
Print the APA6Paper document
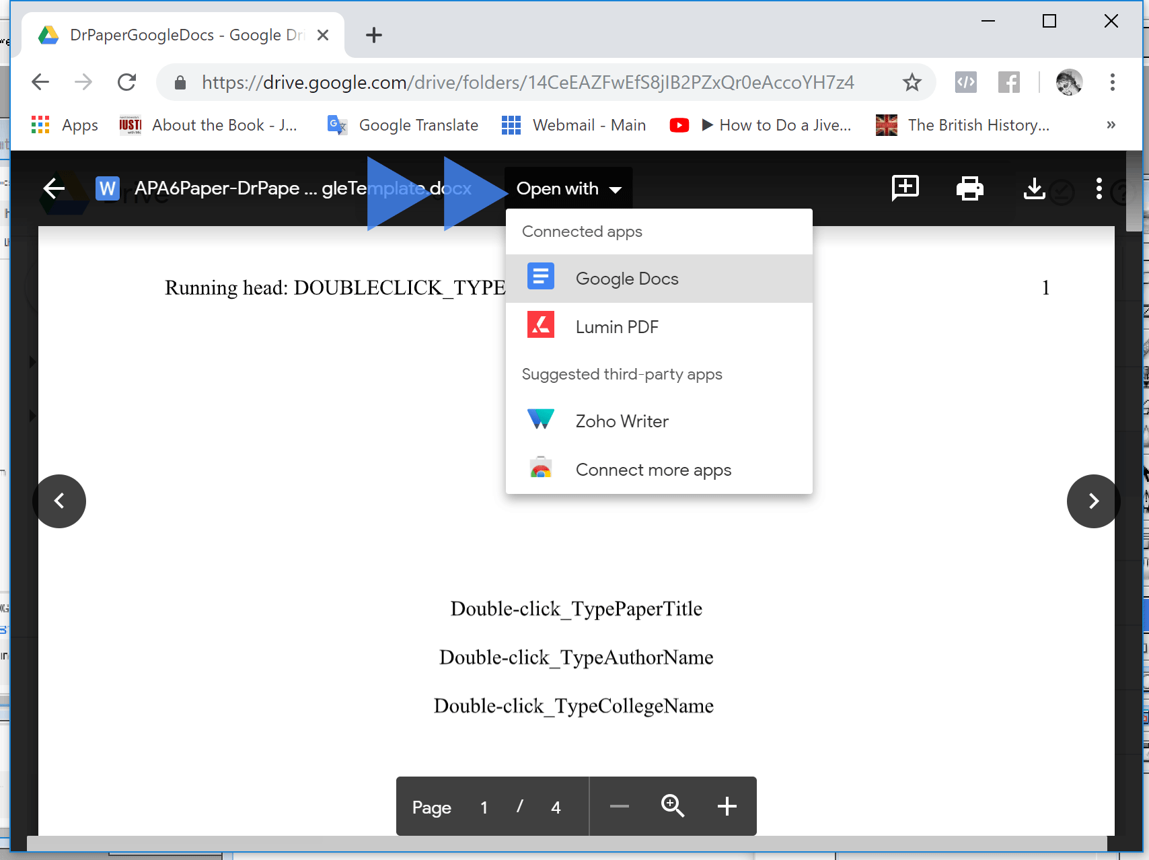click(x=969, y=188)
